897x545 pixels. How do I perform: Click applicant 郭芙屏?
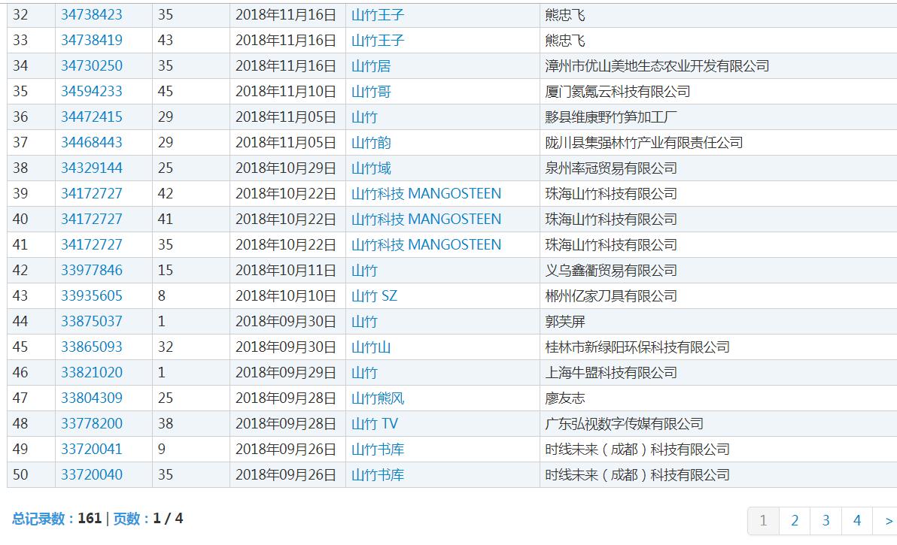point(565,322)
